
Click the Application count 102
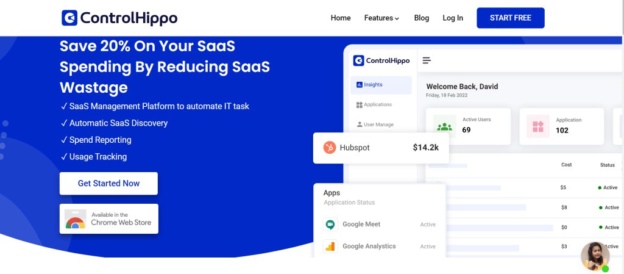562,131
